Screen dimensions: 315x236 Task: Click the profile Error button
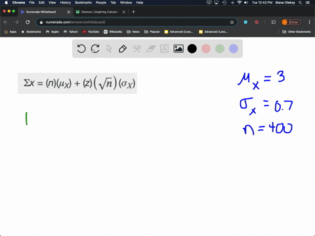point(291,22)
